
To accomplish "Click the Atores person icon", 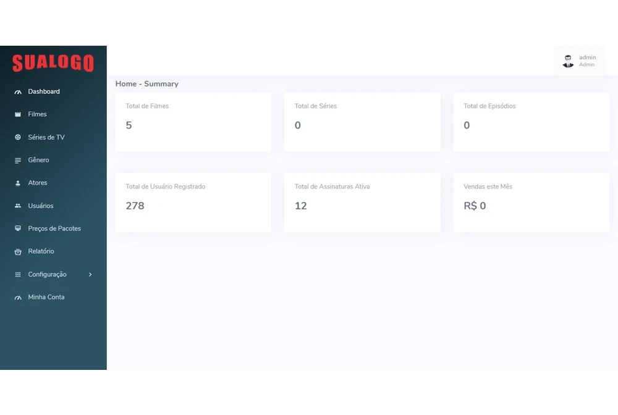I will 18,183.
